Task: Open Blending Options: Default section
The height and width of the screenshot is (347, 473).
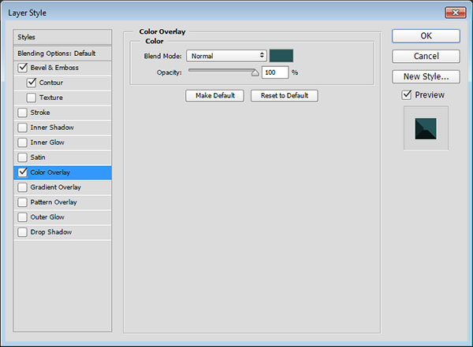Action: coord(62,54)
